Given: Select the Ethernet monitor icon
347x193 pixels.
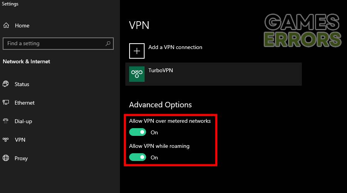Looking at the screenshot, I should click(x=6, y=103).
